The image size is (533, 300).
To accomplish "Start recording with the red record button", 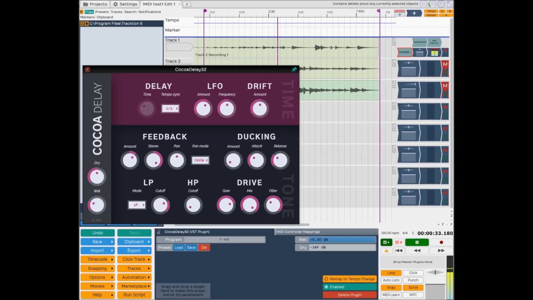I will [x=441, y=242].
